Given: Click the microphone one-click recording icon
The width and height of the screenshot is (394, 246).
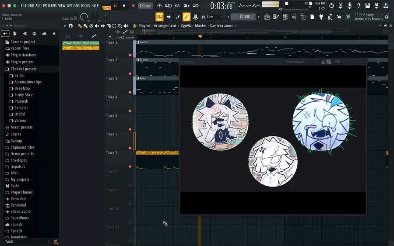Looking at the screenshot, I should point(349,6).
